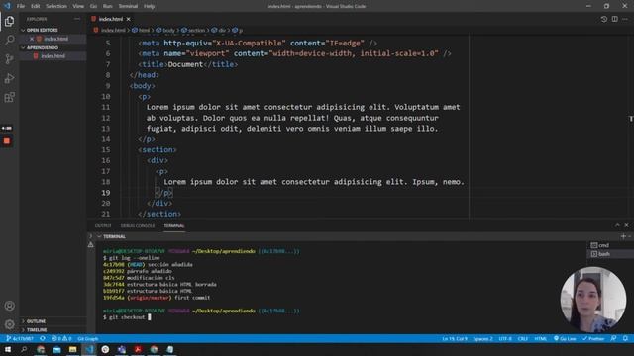
Task: Click the Windows Start button
Action: click(8, 349)
